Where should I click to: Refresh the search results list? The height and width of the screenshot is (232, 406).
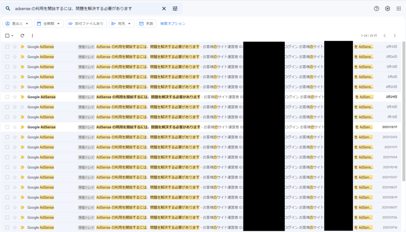[22, 36]
